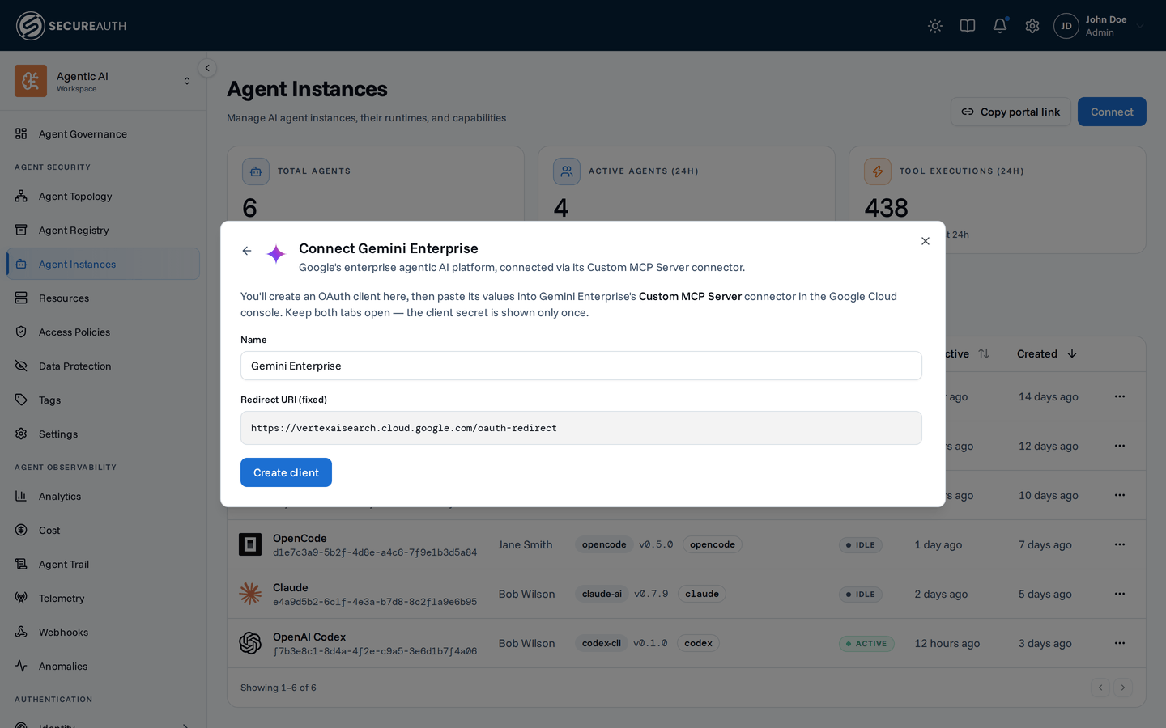
Task: Click the ACTIVE status badge
Action: tap(866, 644)
